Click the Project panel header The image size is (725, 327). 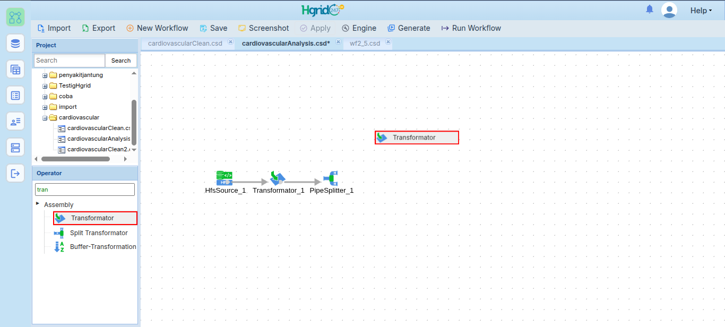[85, 46]
